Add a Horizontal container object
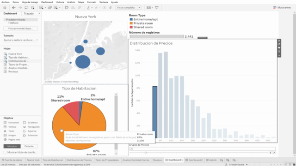Image resolution: width=296 pixels, height=166 pixels. [x=11, y=123]
